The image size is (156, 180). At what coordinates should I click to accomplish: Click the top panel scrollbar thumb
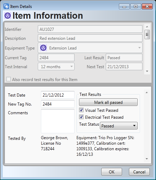click(147, 34)
